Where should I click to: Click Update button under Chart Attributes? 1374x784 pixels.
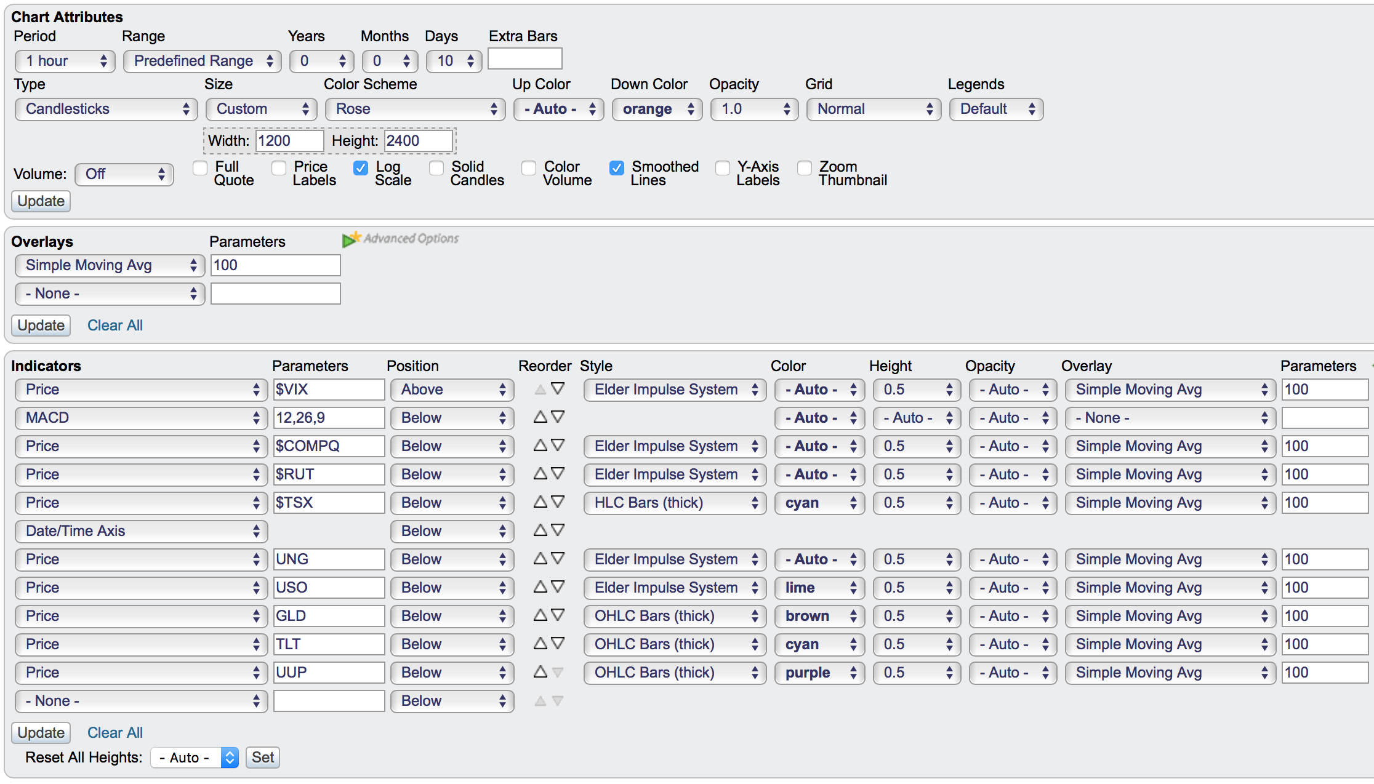(41, 201)
